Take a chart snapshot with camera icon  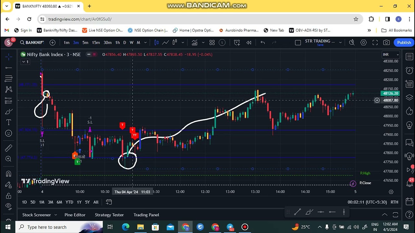tap(386, 42)
